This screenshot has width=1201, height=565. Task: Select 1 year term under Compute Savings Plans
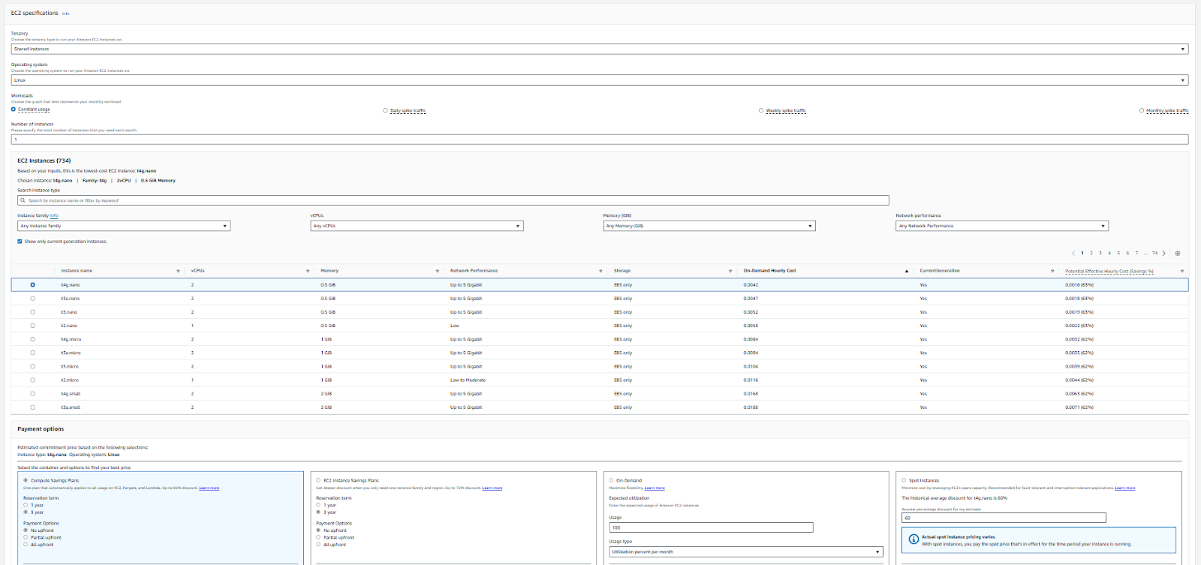pos(26,505)
